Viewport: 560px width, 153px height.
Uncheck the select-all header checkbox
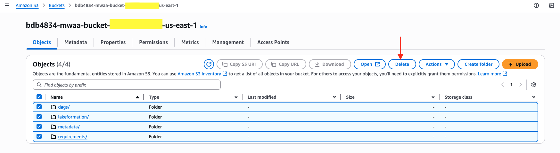coord(39,97)
